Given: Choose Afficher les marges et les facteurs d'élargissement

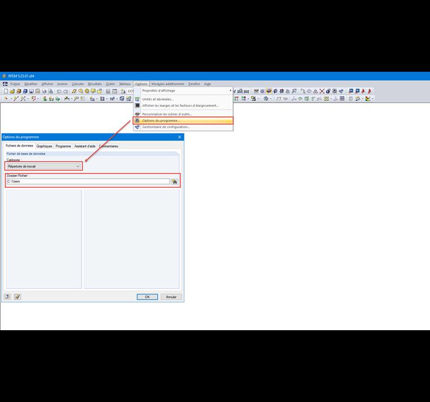Looking at the screenshot, I should 183,106.
